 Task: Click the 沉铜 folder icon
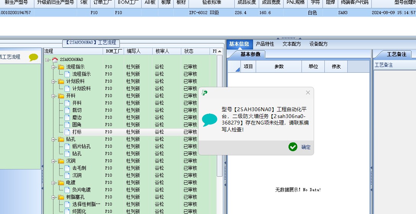tap(61, 161)
